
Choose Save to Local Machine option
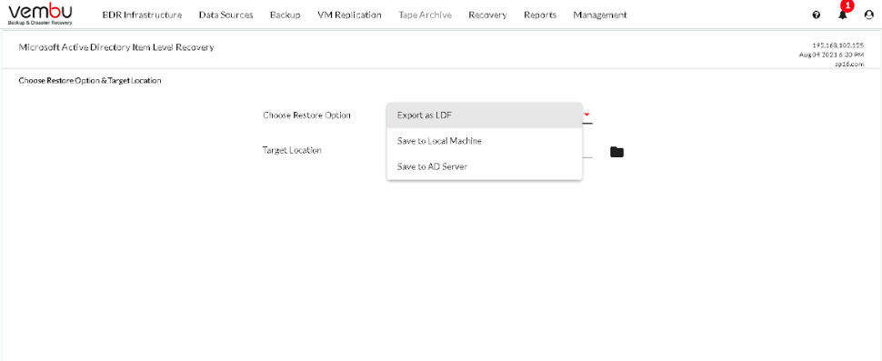[x=485, y=141]
